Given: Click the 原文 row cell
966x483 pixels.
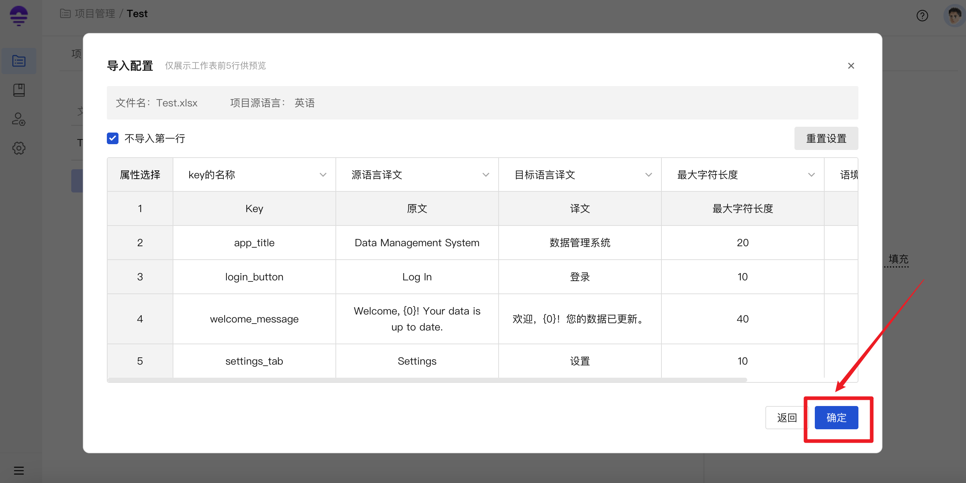Looking at the screenshot, I should click(x=417, y=208).
